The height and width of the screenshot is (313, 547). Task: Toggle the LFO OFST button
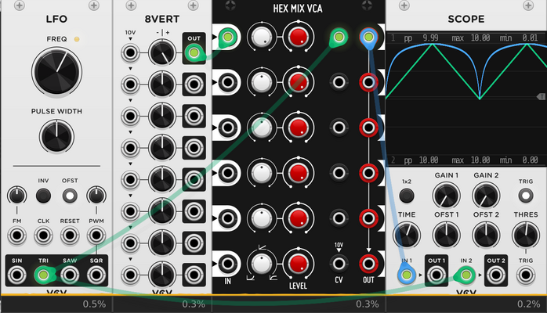pos(70,196)
